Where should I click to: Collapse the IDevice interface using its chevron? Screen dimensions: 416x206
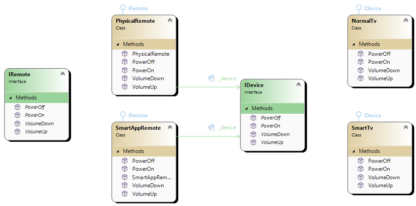pos(298,85)
